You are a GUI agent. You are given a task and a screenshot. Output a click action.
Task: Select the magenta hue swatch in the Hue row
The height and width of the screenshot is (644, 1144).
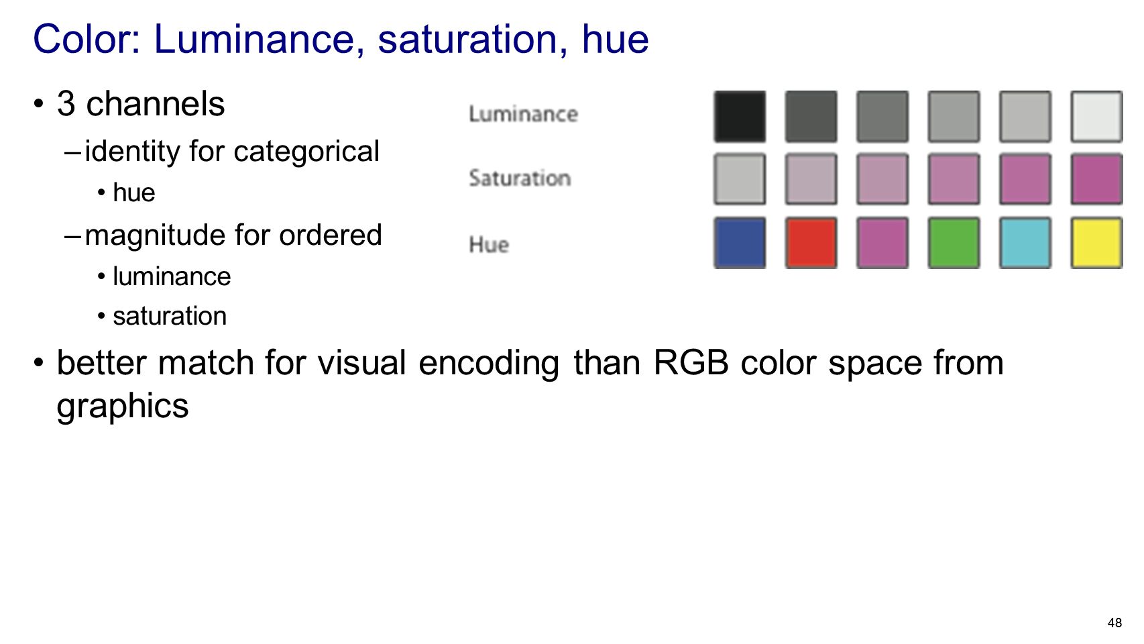[x=882, y=243]
